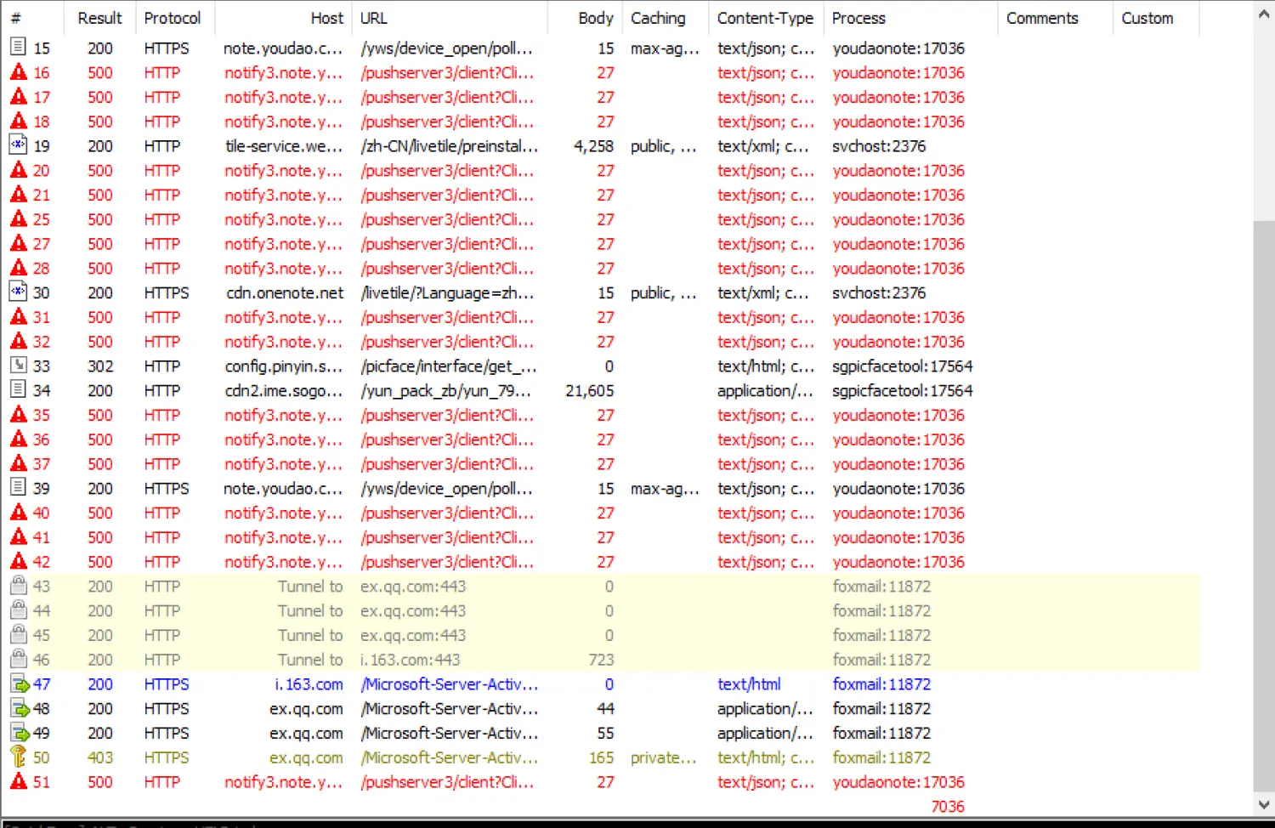Sort by the Result column header
Screen dimensions: 1275x828
(x=100, y=18)
